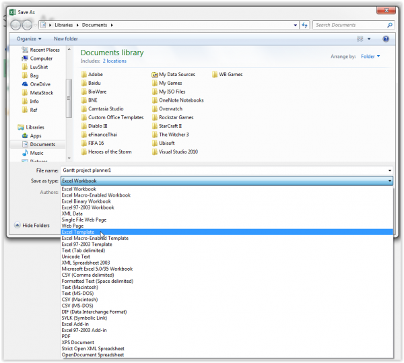Screen dimensions: 404x363
Task: Click in the File name text field
Action: (x=224, y=170)
